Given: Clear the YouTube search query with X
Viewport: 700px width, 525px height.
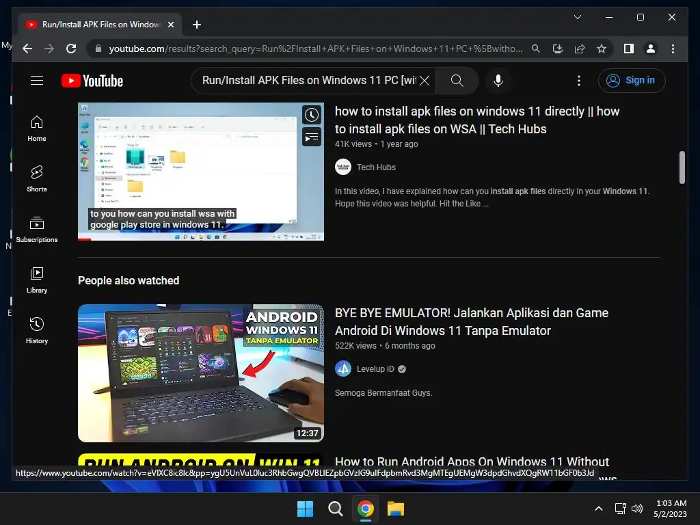Looking at the screenshot, I should (425, 81).
